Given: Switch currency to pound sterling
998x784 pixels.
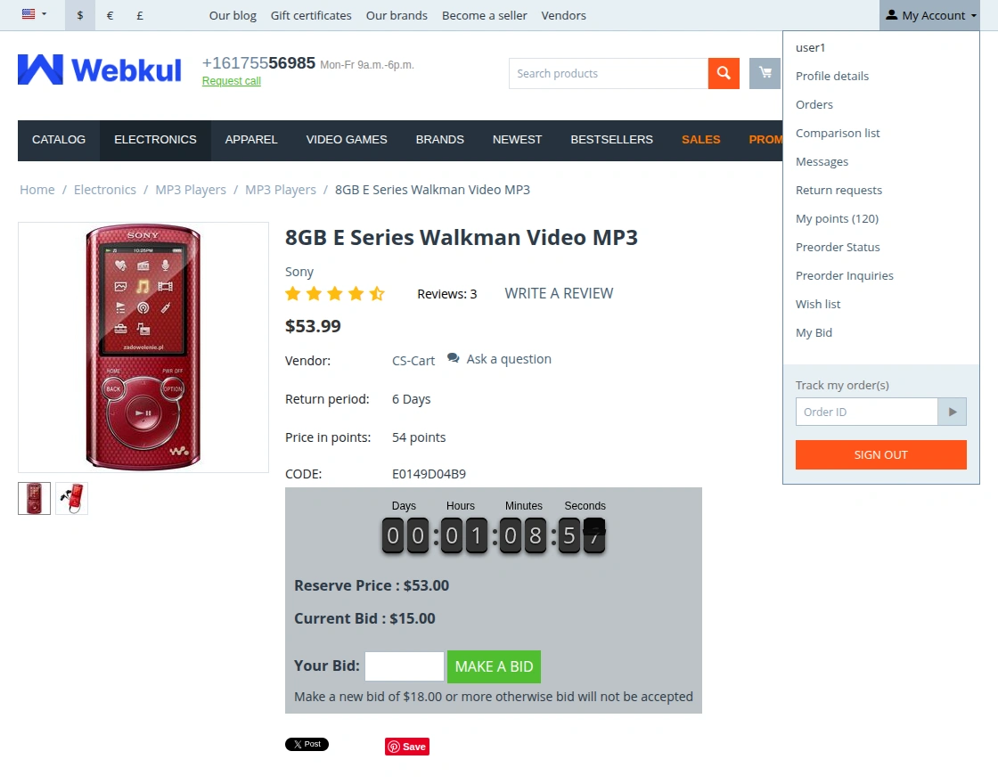Looking at the screenshot, I should point(140,15).
